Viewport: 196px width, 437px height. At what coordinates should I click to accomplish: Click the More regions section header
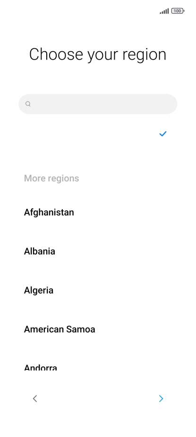(x=51, y=178)
